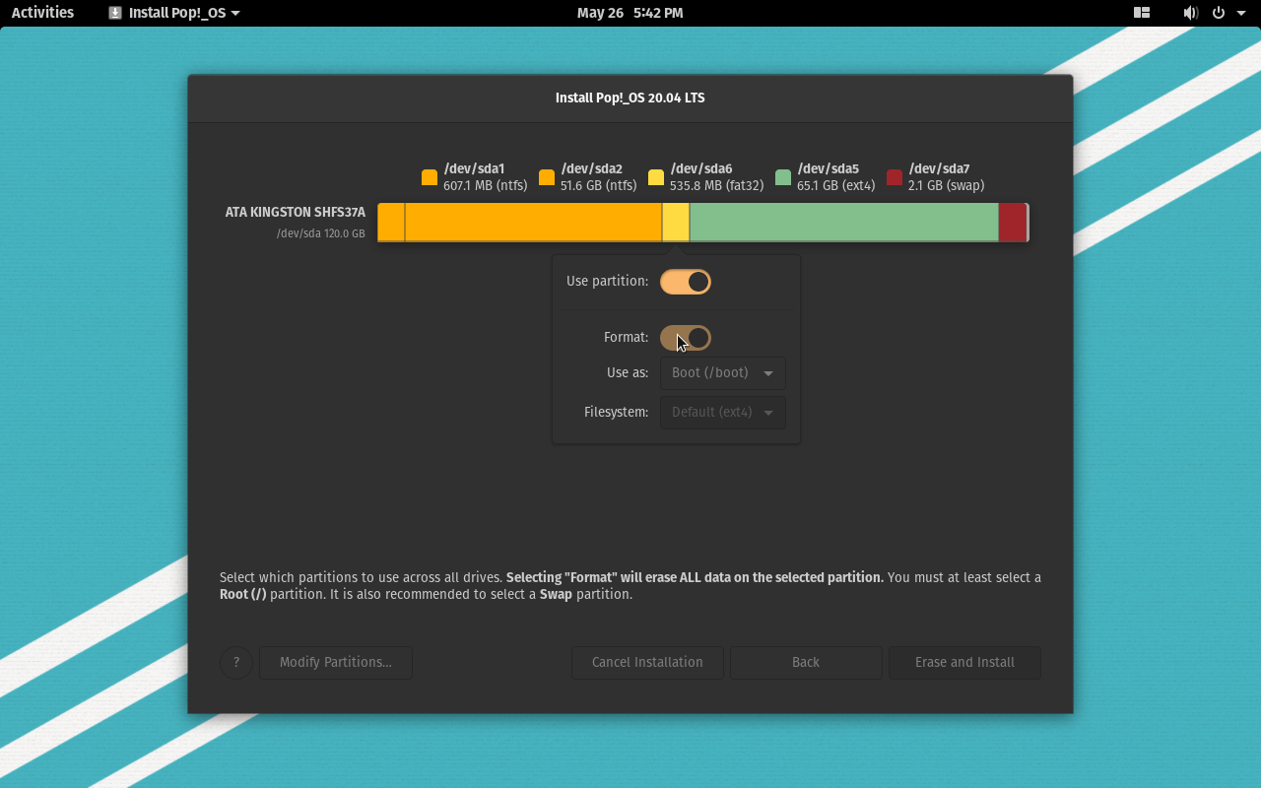Viewport: 1261px width, 788px height.
Task: Click the help question mark button
Action: click(236, 663)
